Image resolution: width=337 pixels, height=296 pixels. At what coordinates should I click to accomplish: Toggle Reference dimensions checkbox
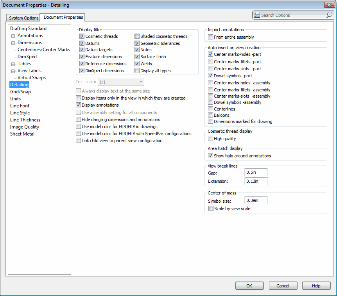[82, 64]
